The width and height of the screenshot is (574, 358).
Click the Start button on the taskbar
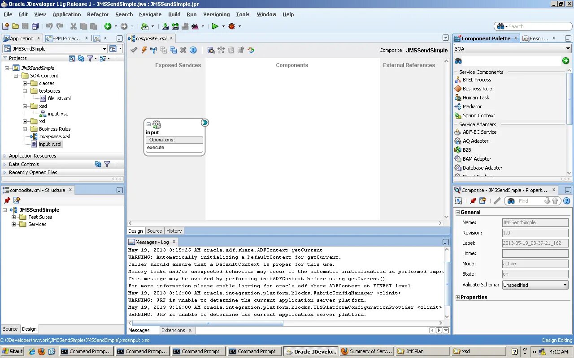click(12, 351)
